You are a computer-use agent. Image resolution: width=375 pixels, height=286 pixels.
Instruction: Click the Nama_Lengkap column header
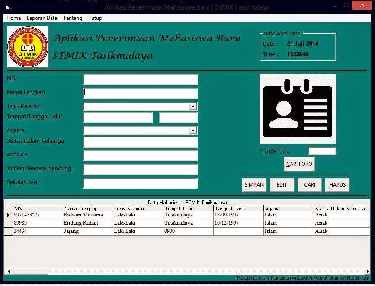coord(88,208)
